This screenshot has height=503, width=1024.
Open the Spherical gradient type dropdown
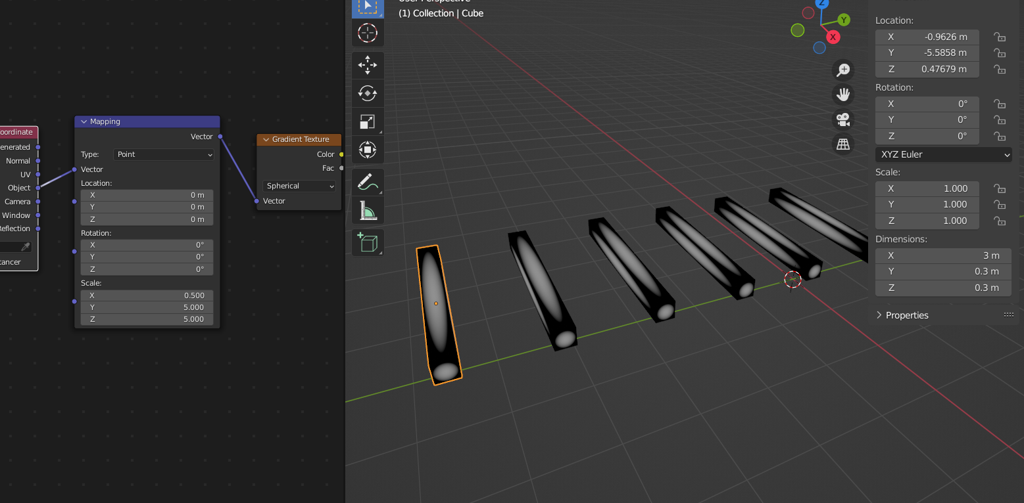[299, 186]
